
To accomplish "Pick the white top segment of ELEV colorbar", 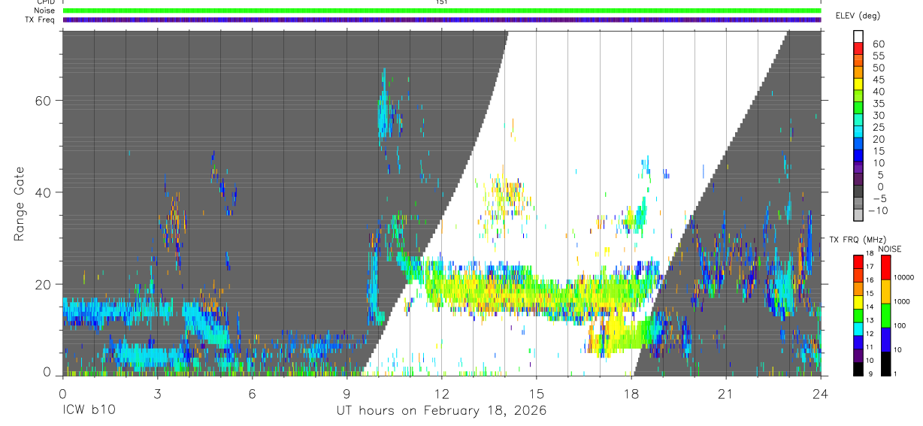I will pyautogui.click(x=858, y=36).
